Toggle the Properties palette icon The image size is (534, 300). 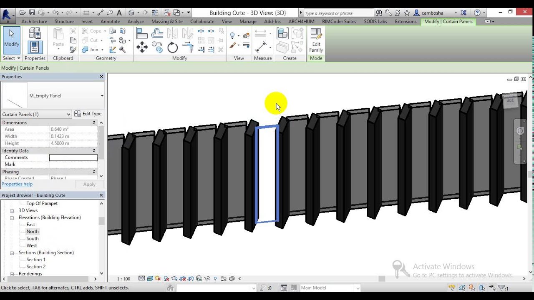pyautogui.click(x=35, y=47)
